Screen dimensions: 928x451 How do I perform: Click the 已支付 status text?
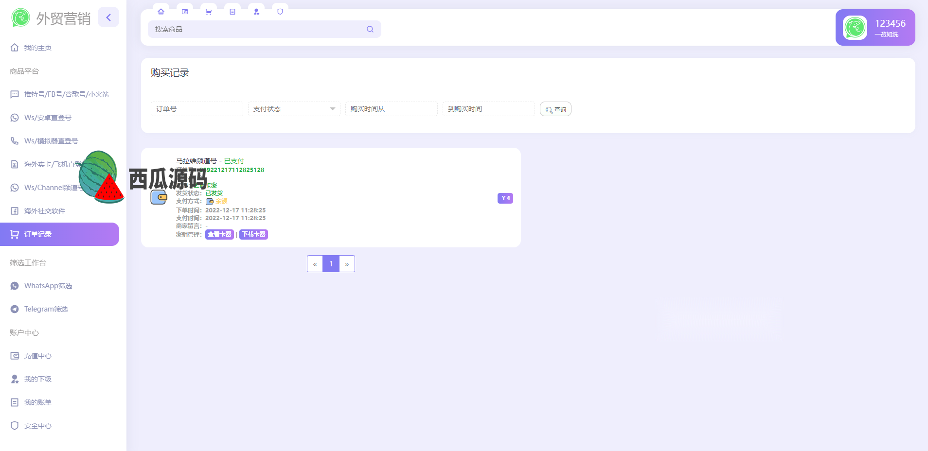pyautogui.click(x=234, y=161)
